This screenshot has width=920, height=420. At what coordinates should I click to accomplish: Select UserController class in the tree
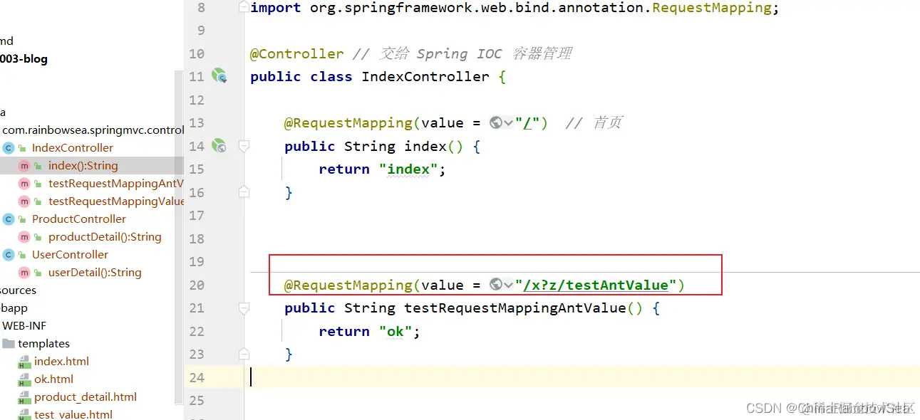[x=71, y=254]
